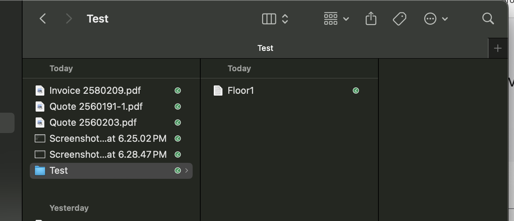Add a new tab with plus button
The height and width of the screenshot is (221, 514).
pos(498,48)
